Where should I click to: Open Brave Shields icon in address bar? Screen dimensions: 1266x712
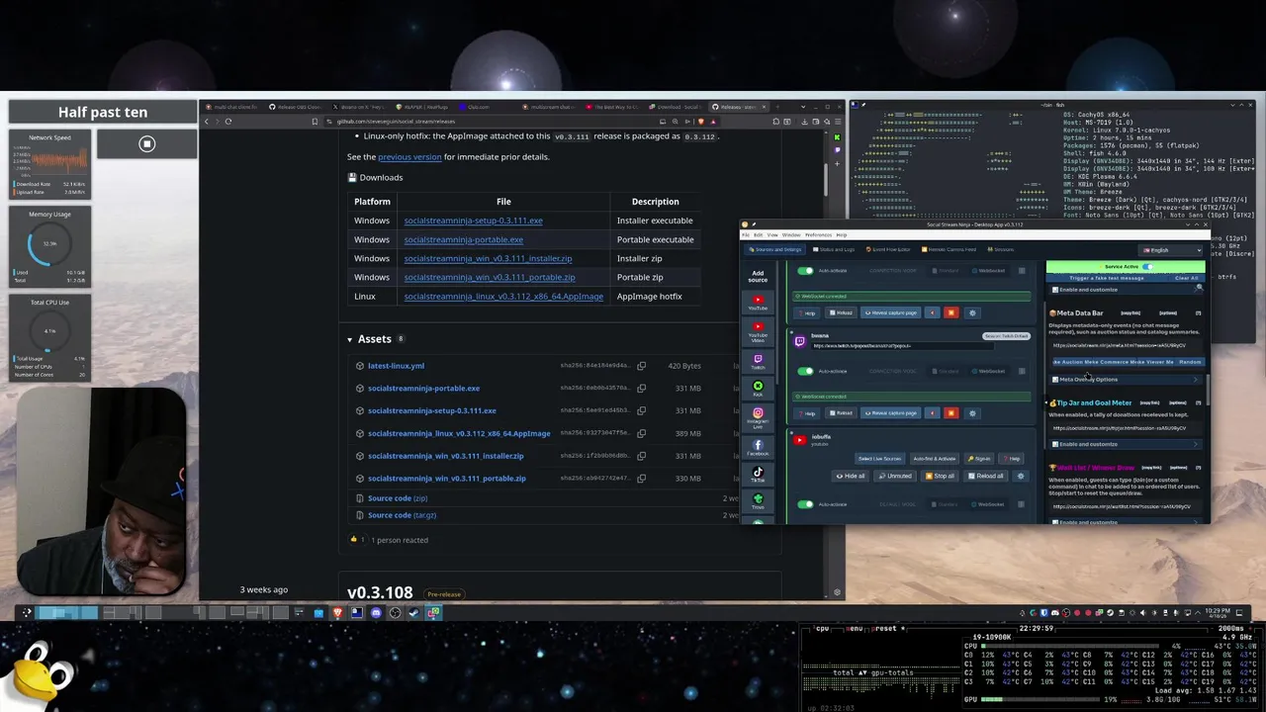701,121
